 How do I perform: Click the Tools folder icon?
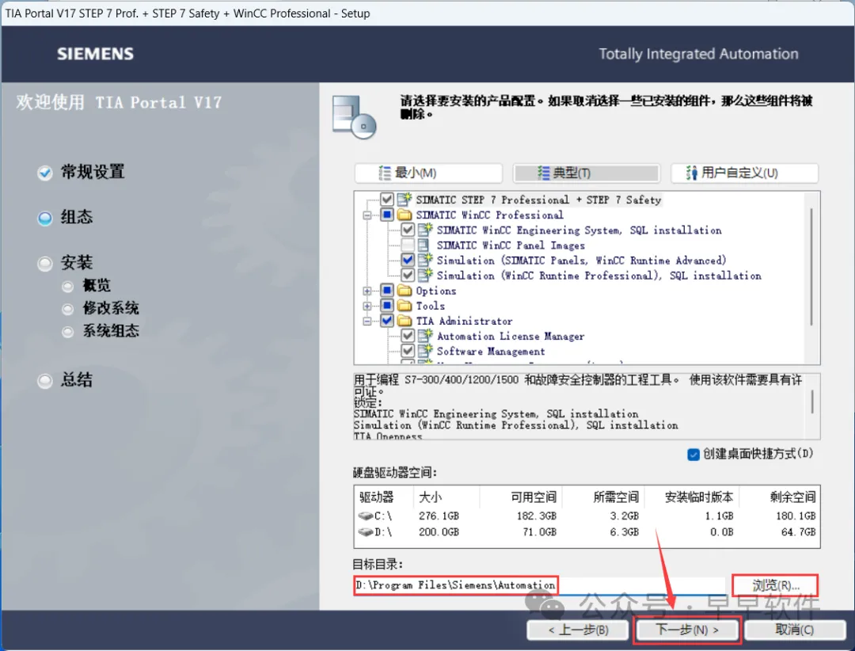point(405,306)
